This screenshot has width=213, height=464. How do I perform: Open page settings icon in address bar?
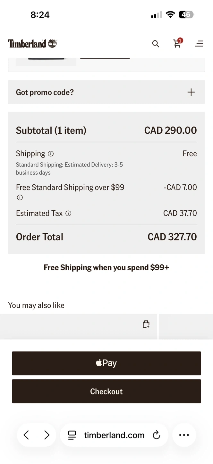click(72, 435)
